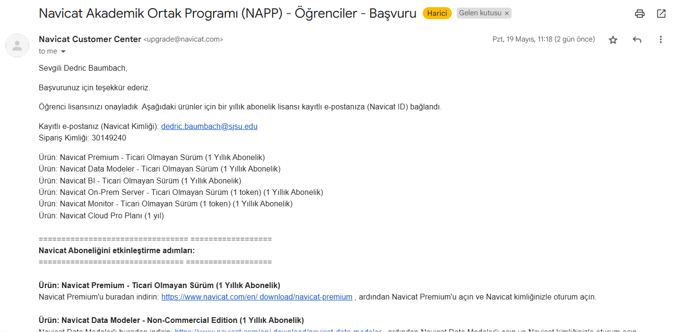Click the 'Başvurunuz için teşekkür ederiz.' line
673x332 pixels.
click(x=95, y=88)
